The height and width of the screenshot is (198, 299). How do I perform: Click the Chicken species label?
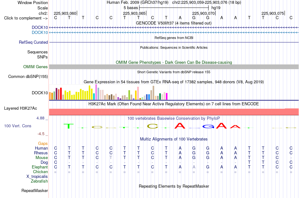point(40,172)
